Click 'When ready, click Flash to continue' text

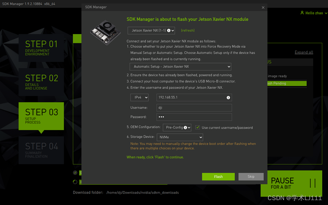pyautogui.click(x=155, y=157)
